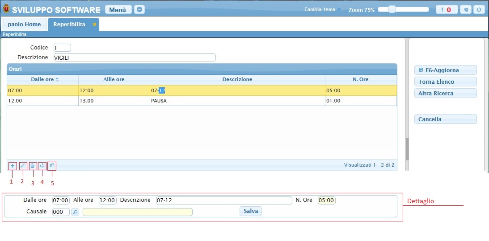Click the refresh grid icon

click(42, 166)
